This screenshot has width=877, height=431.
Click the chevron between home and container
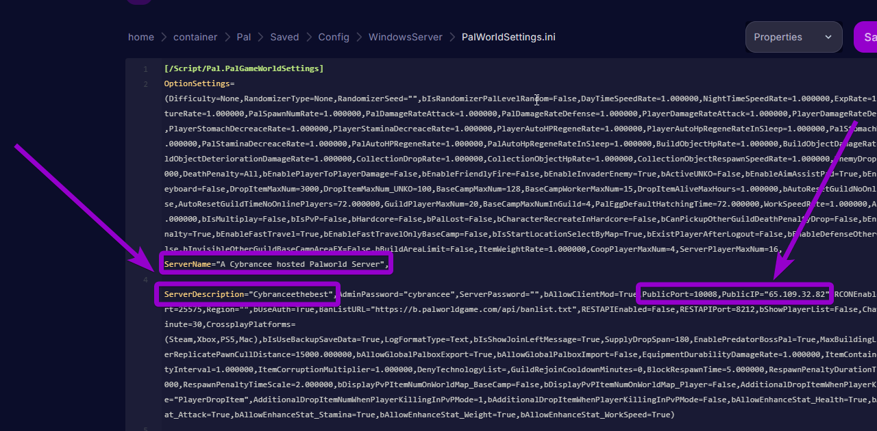point(163,37)
